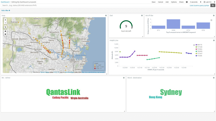Viewport: 216px width, 121px height.
Task: Click the map's OpenStreetMap copyright URL link
Action: click(93, 72)
